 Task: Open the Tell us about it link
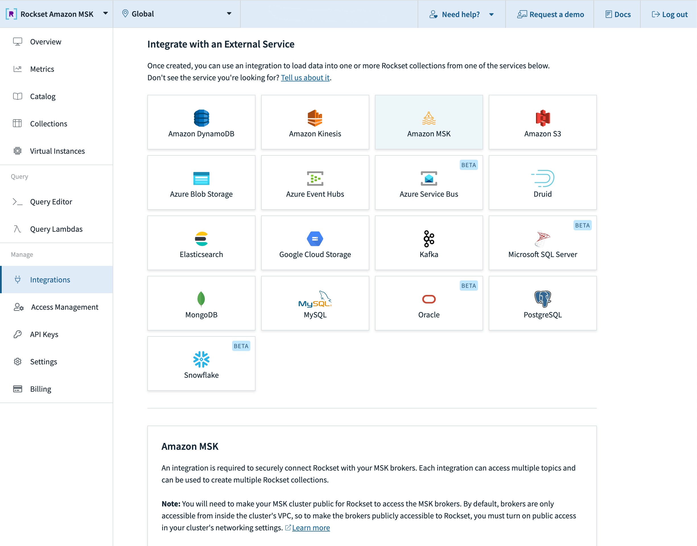pos(305,78)
